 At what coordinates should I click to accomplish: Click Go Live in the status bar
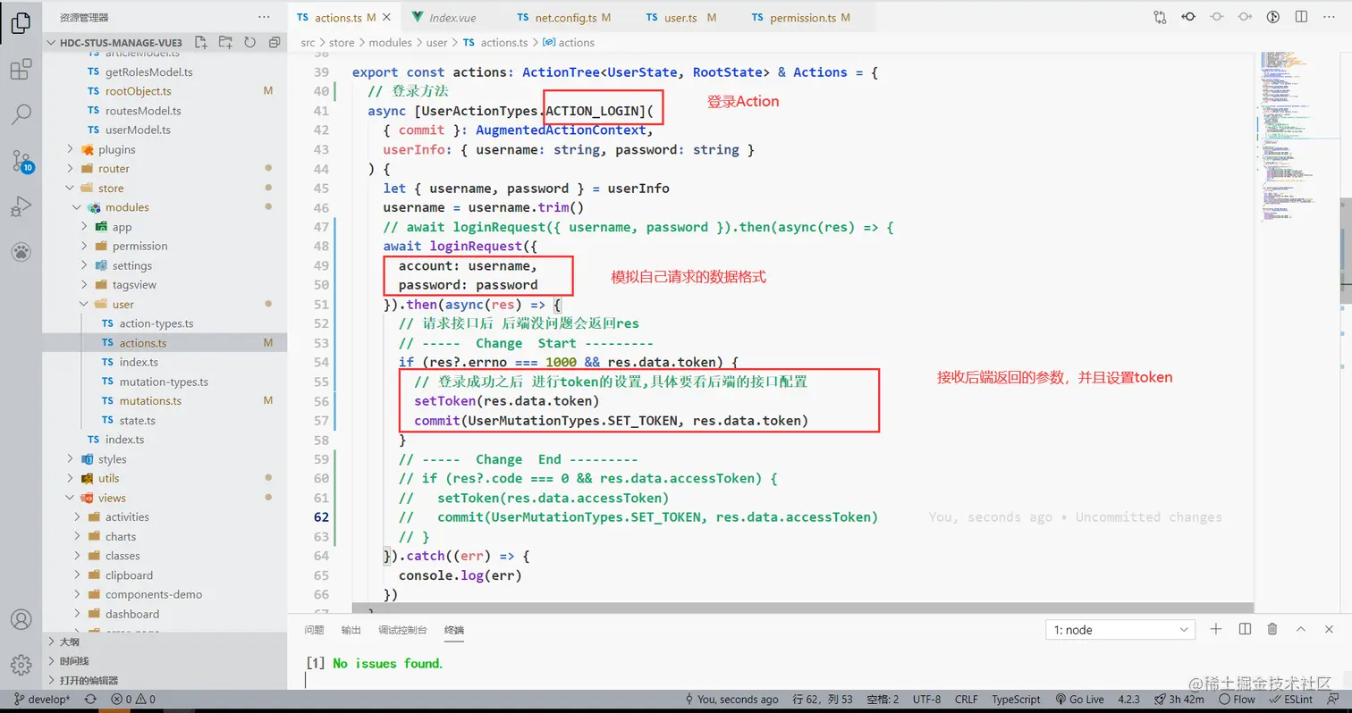point(1079,700)
